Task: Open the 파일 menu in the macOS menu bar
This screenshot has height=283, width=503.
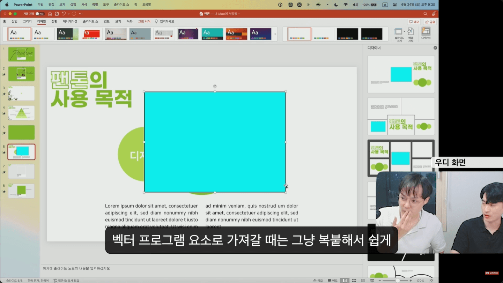Action: pyautogui.click(x=40, y=5)
